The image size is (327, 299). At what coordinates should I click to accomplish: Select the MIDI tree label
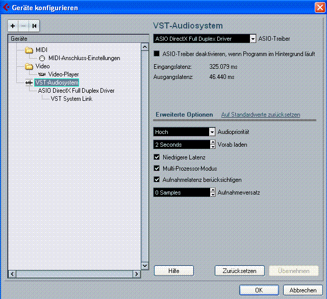[41, 50]
